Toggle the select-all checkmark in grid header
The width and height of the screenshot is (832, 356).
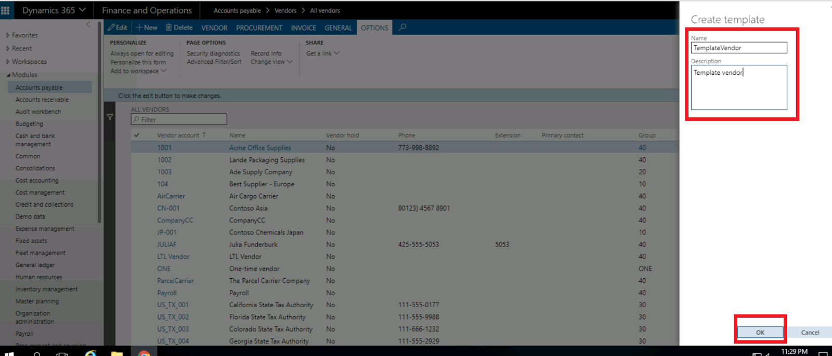tap(137, 135)
